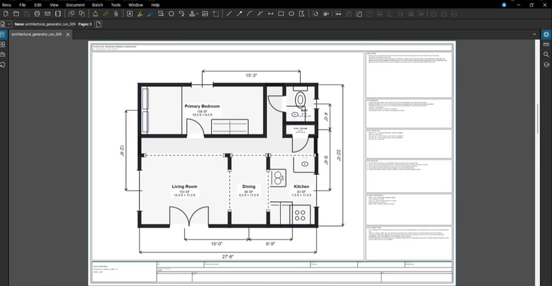Select the Arc drawing tool
552x286 pixels.
point(250,14)
